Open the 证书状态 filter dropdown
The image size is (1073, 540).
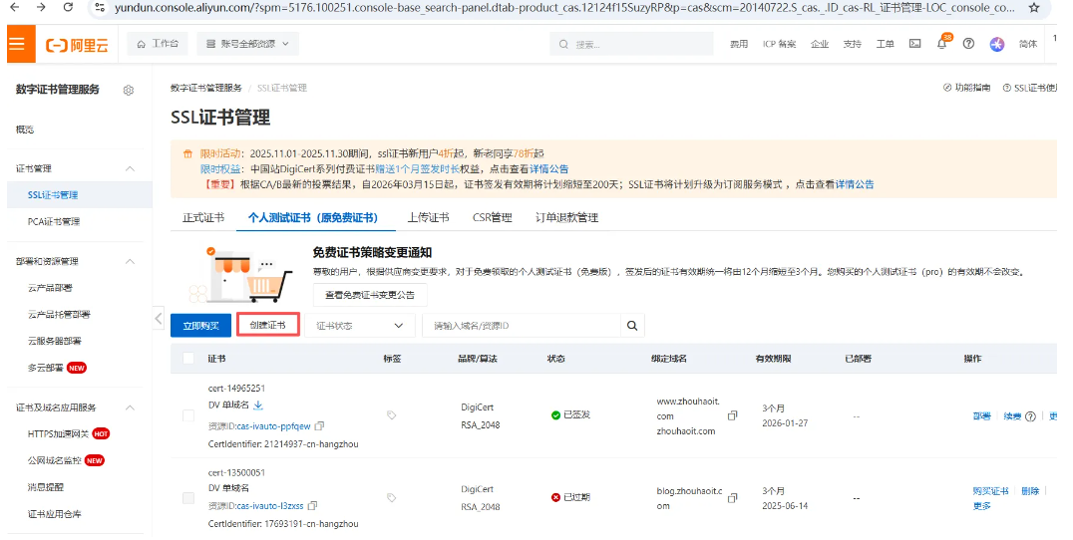click(x=359, y=326)
